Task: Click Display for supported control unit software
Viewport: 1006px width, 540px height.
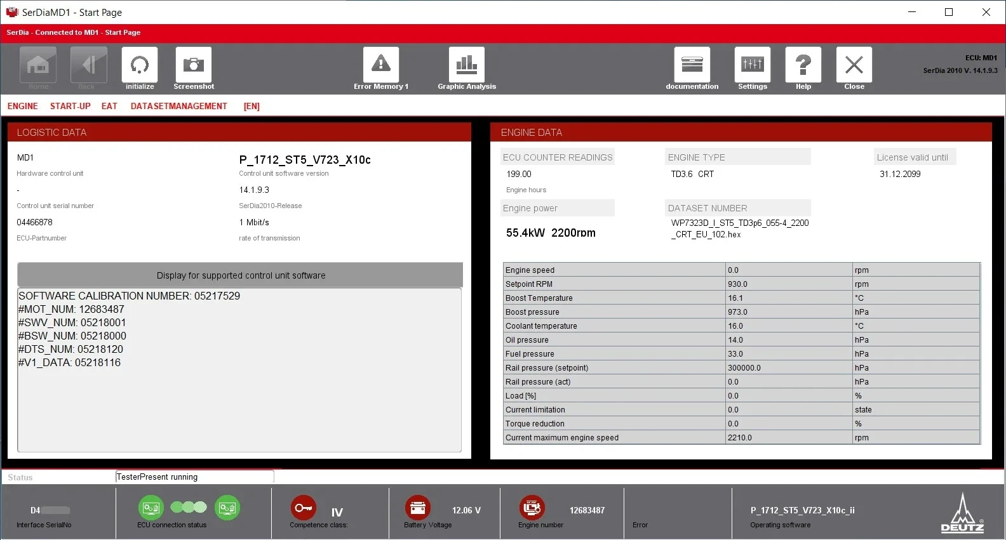Action: point(240,275)
